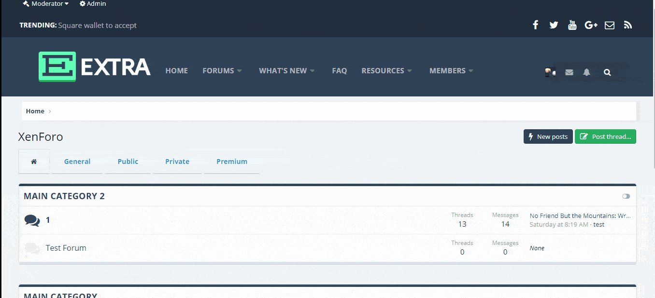Open the Test Forum link
Viewport: 655px width, 298px height.
66,248
